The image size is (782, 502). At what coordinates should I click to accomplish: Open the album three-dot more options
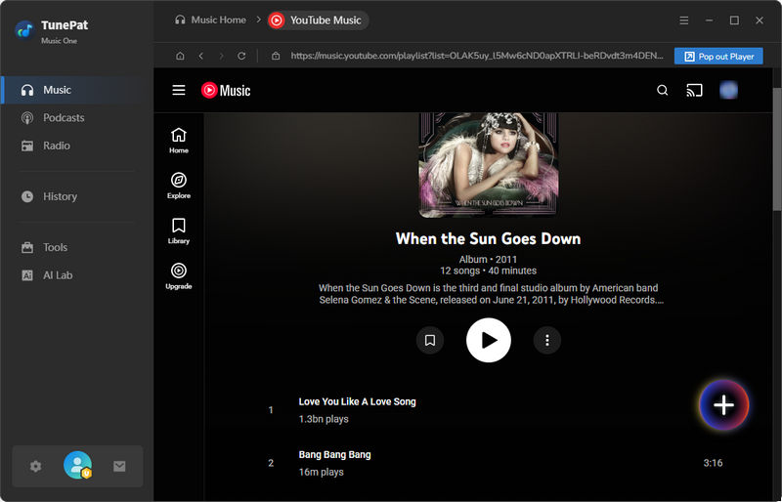point(547,340)
